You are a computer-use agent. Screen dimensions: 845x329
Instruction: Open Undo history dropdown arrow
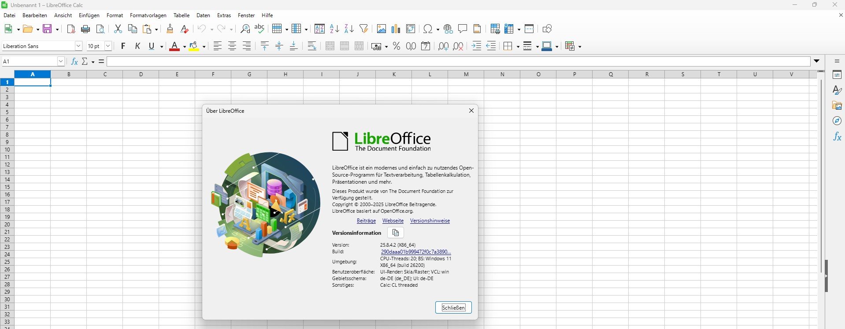[211, 30]
